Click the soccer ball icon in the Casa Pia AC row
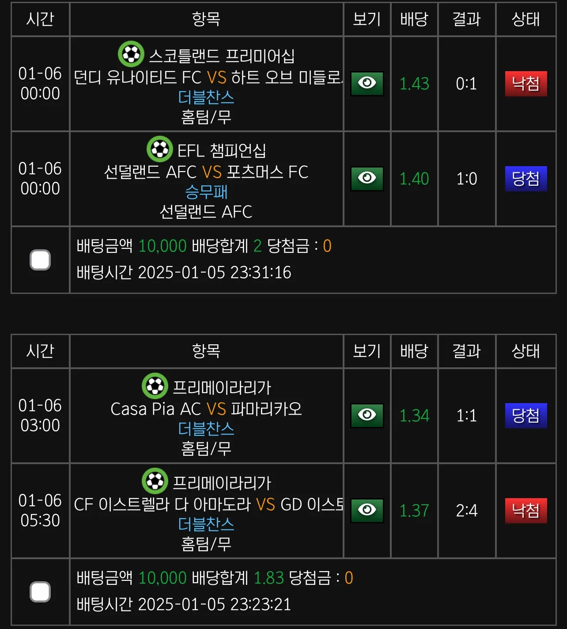 click(155, 386)
